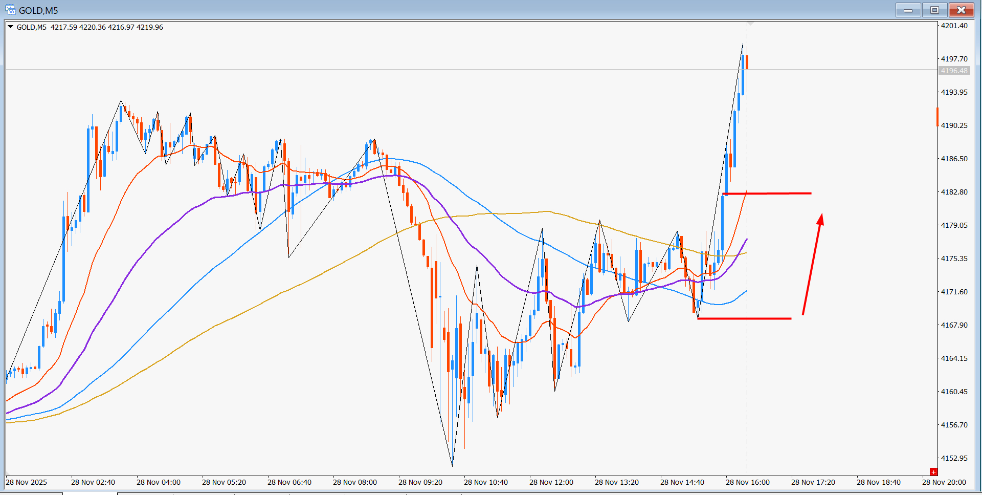Viewport: 982px width, 495px height.
Task: Click price scale value 4182.80
Action: click(954, 192)
